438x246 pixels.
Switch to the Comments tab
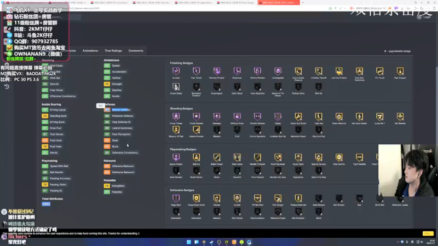tap(136, 51)
